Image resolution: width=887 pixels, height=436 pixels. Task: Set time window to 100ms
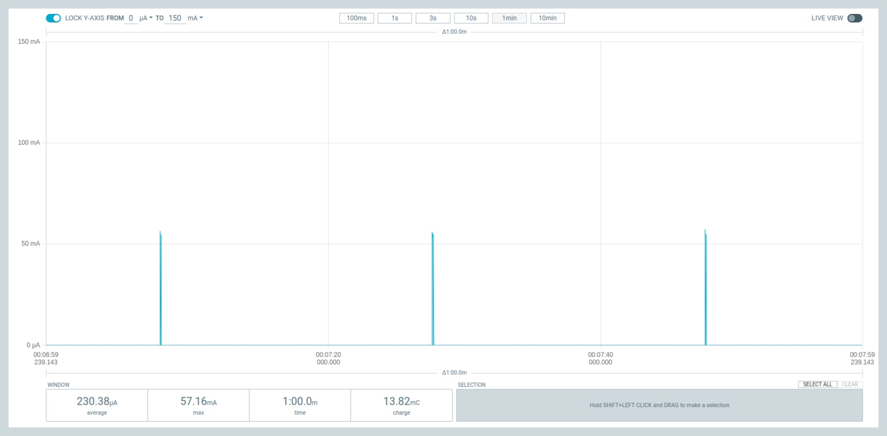[356, 18]
